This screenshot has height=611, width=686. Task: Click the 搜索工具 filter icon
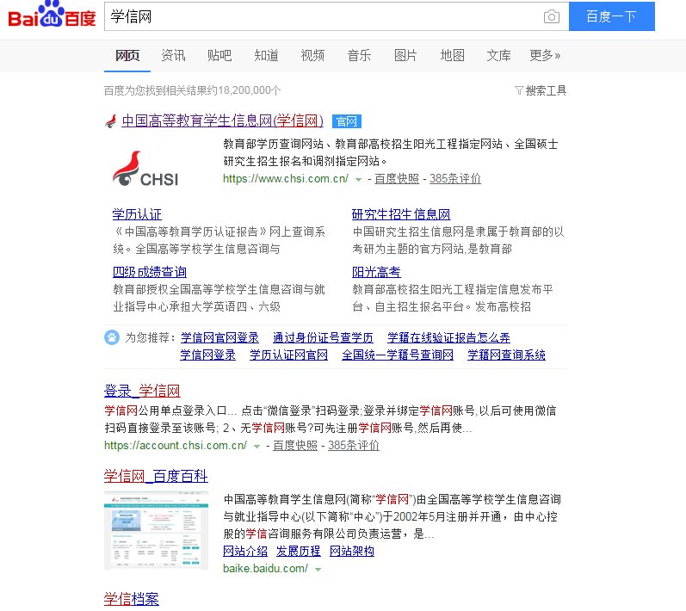(x=519, y=90)
